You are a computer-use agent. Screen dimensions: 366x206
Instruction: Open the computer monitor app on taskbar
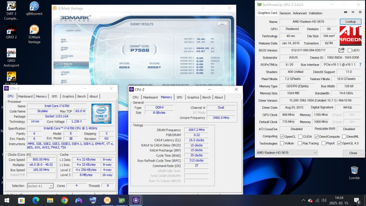click(x=93, y=201)
